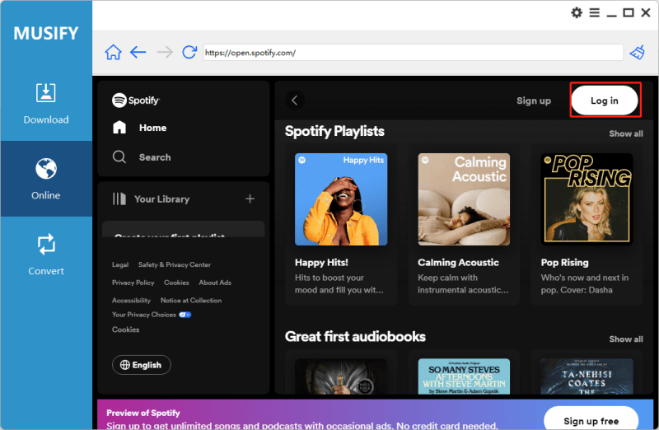
Task: Click the URL address field
Action: [412, 53]
